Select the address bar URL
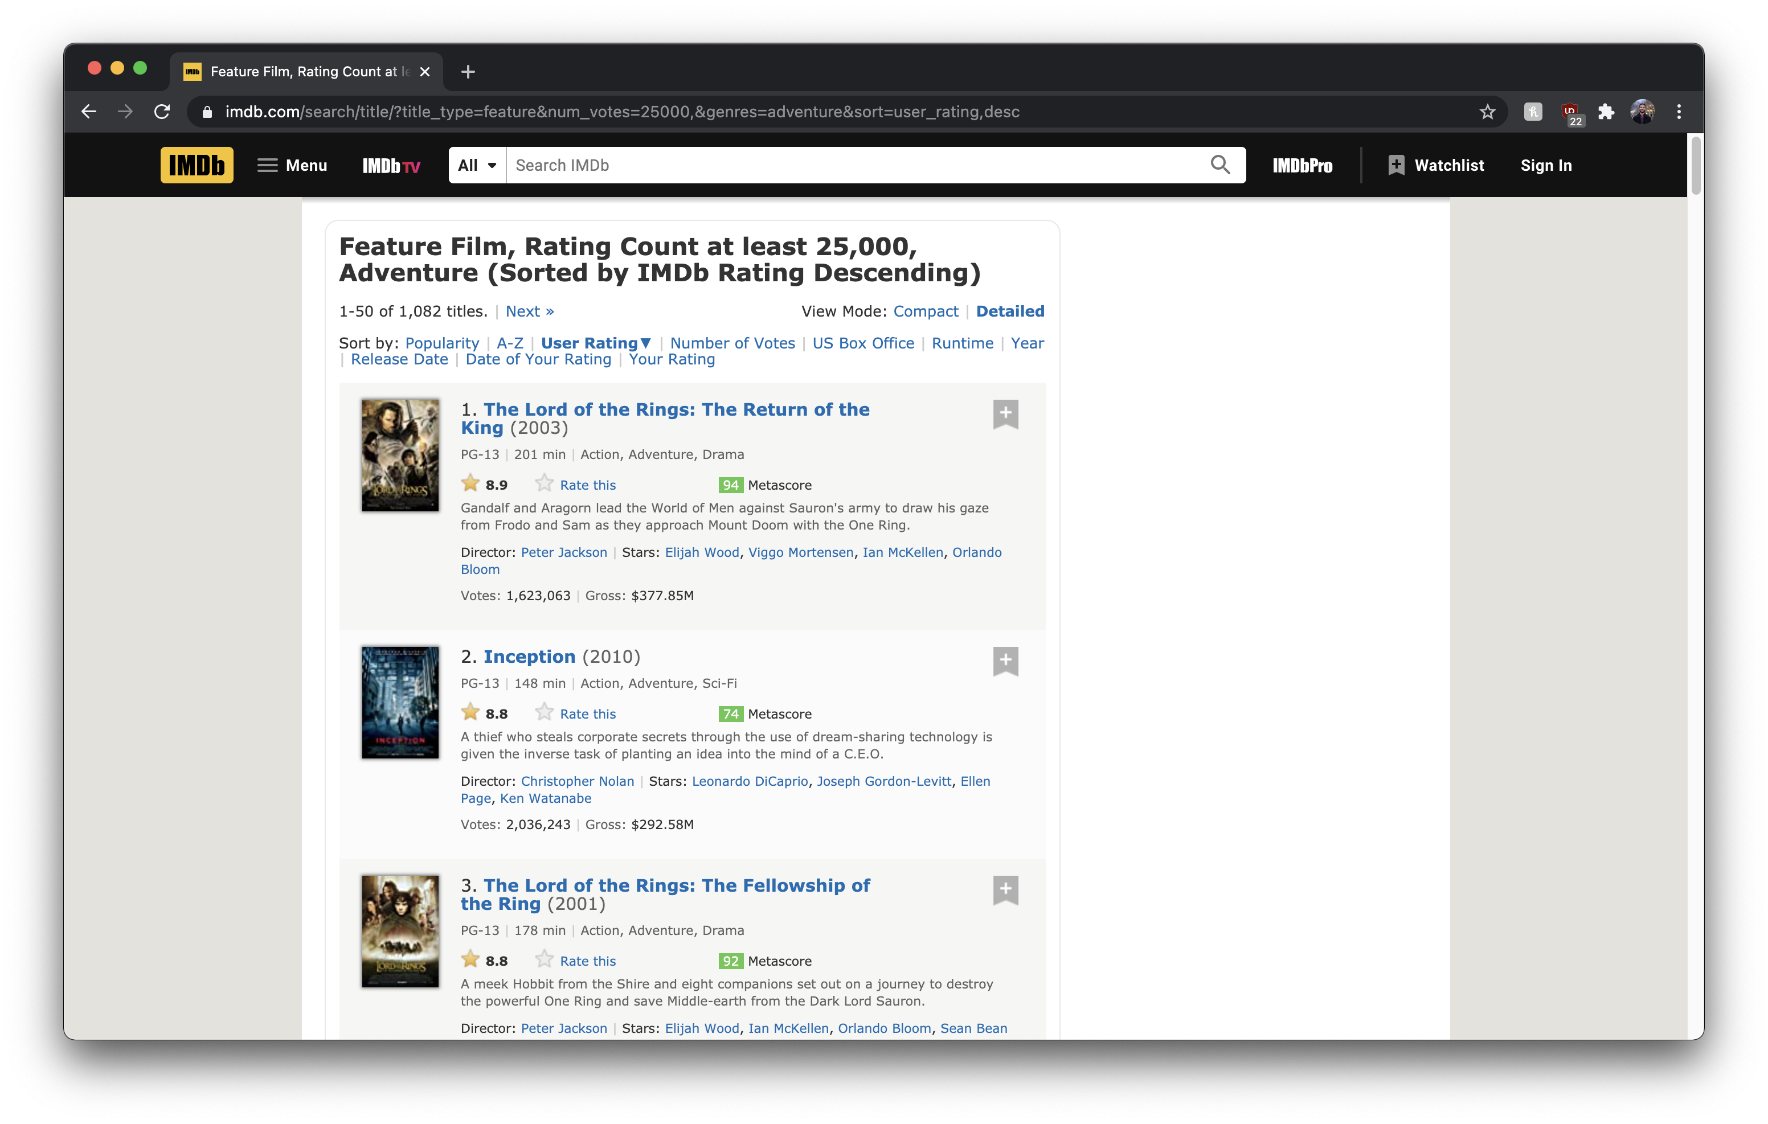1768x1124 pixels. coord(623,112)
